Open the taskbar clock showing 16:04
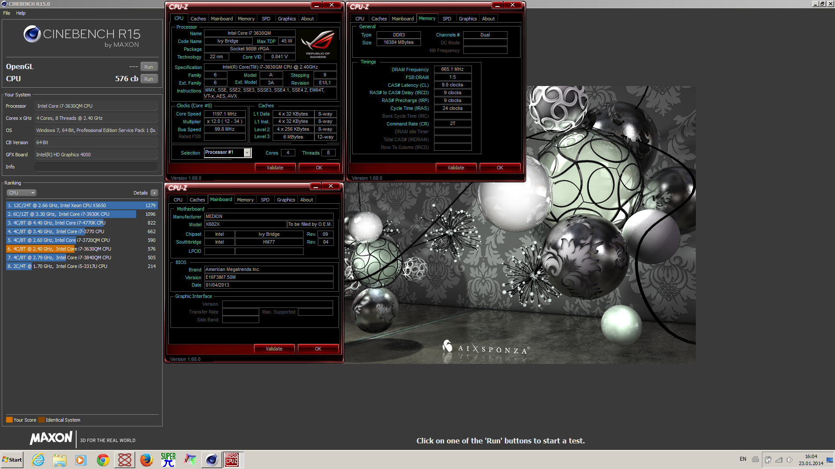 (x=811, y=460)
